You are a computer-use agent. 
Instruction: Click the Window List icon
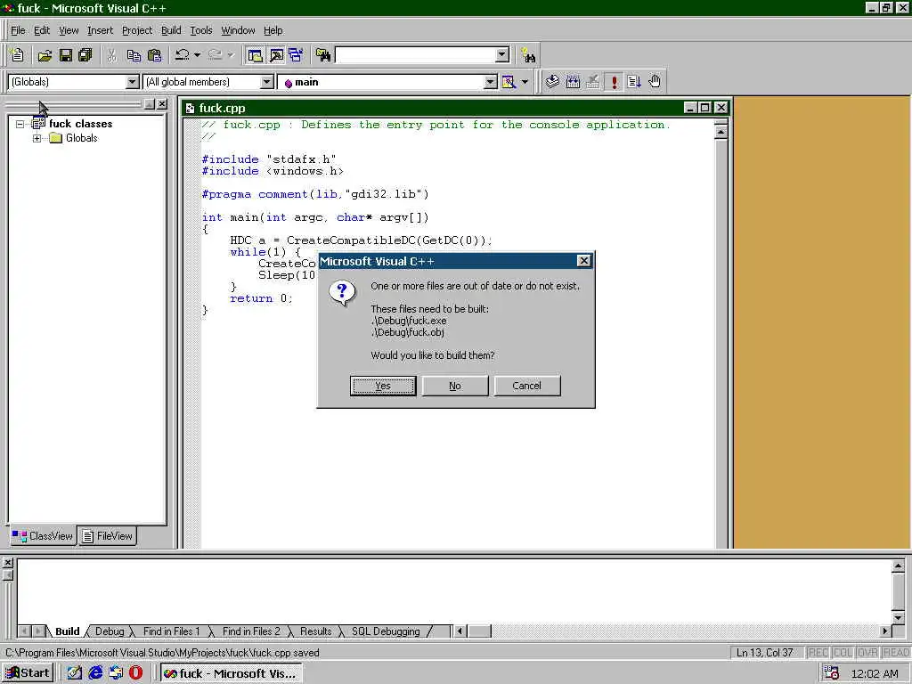296,55
